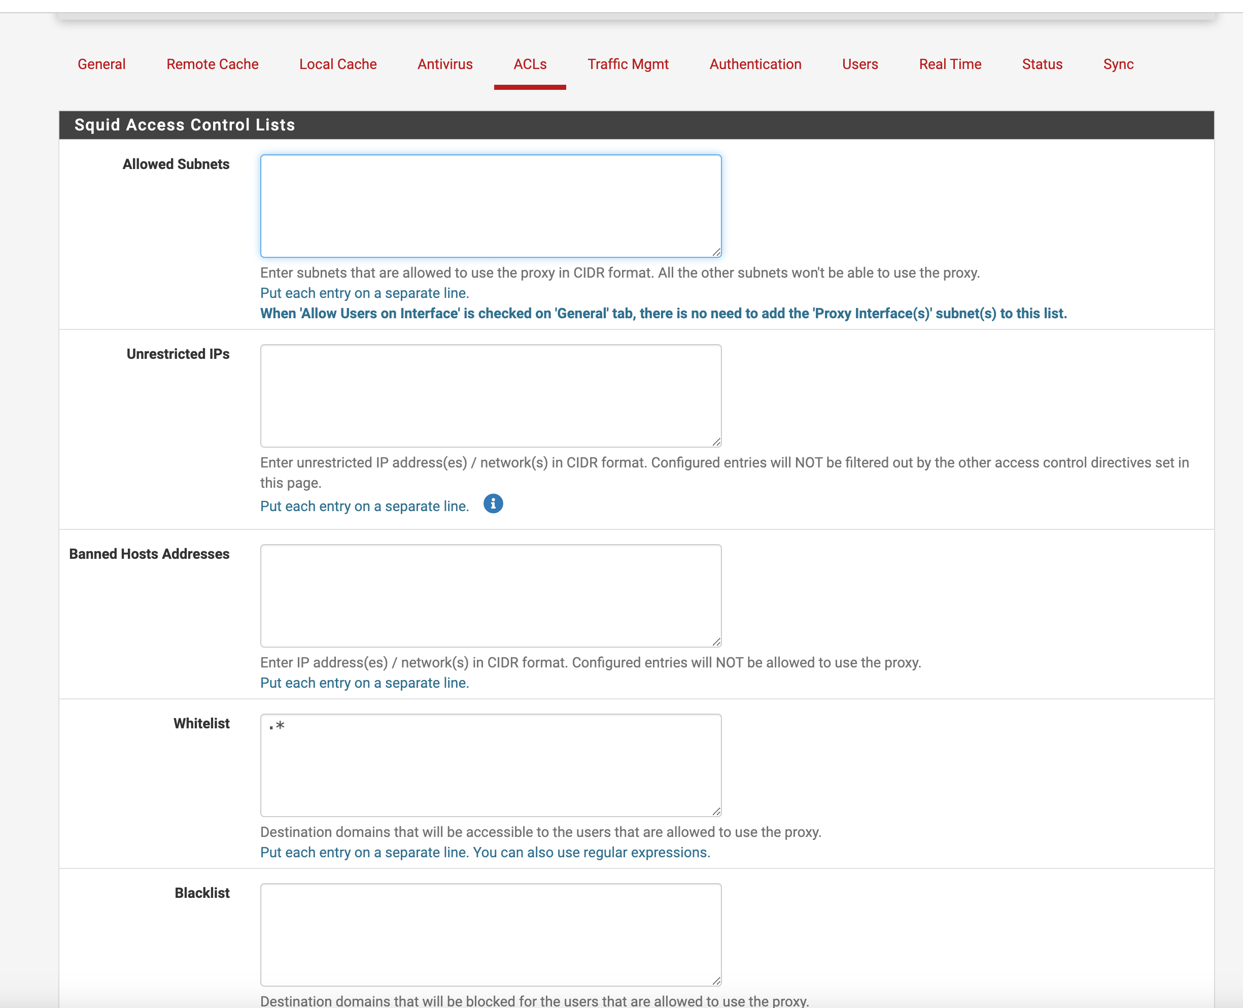The image size is (1243, 1008).
Task: Click 'Destination domains that will be accessible' text
Action: click(540, 832)
